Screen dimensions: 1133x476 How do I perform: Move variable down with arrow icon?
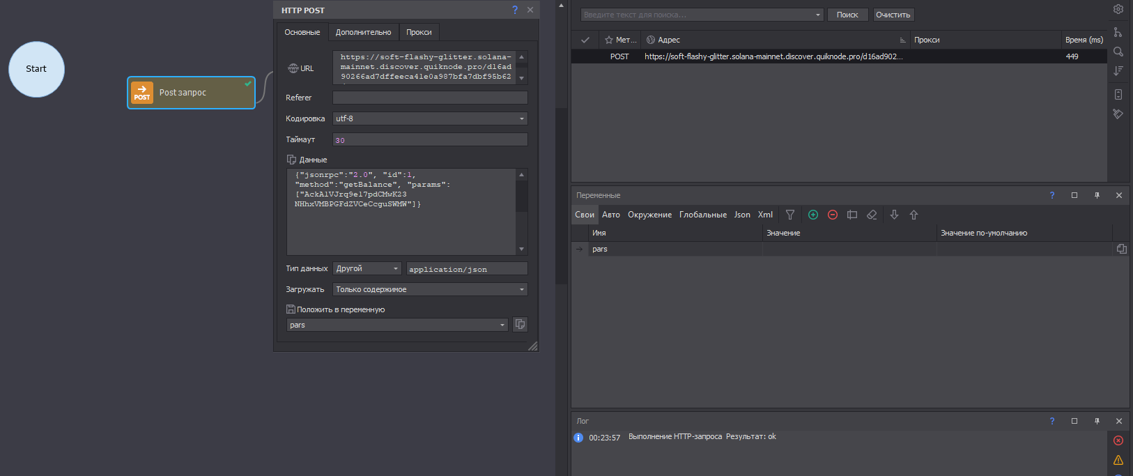[894, 215]
